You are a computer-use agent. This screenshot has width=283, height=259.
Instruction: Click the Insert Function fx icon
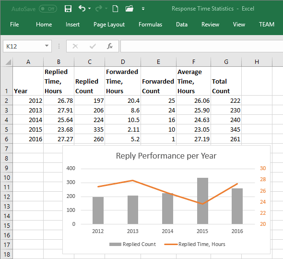(110, 46)
